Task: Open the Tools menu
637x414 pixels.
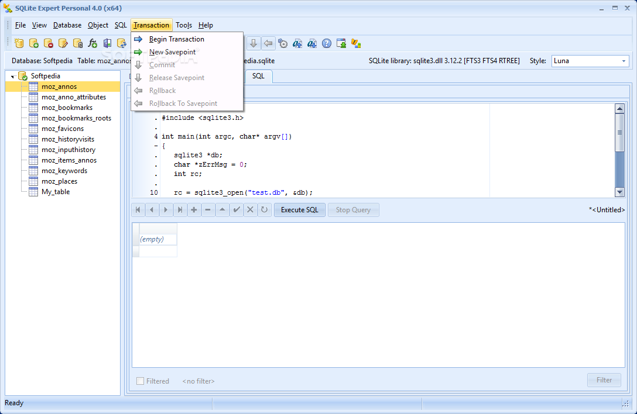Action: 184,25
